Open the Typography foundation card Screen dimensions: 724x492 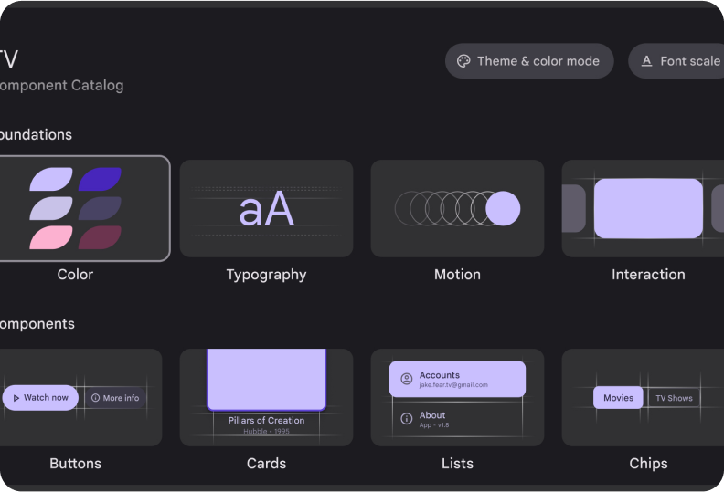[x=266, y=208]
